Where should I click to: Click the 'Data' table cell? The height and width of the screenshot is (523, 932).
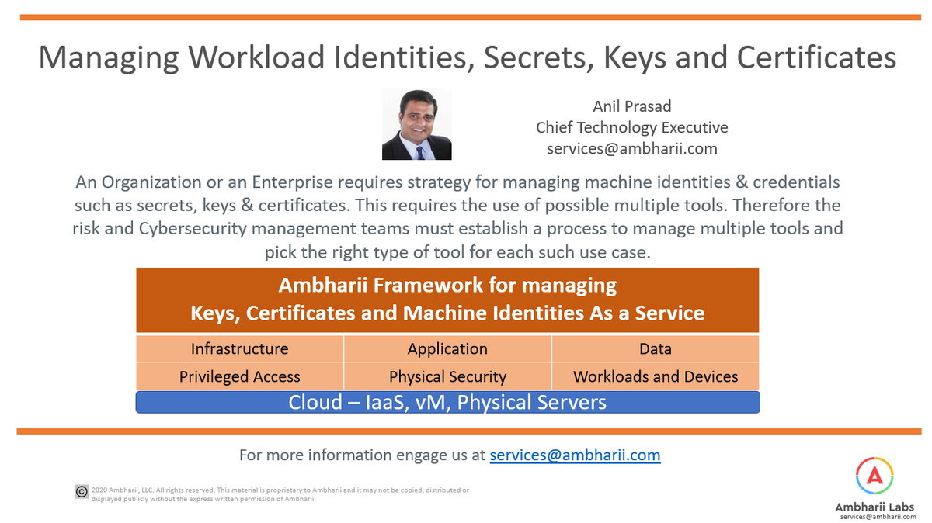coord(656,348)
